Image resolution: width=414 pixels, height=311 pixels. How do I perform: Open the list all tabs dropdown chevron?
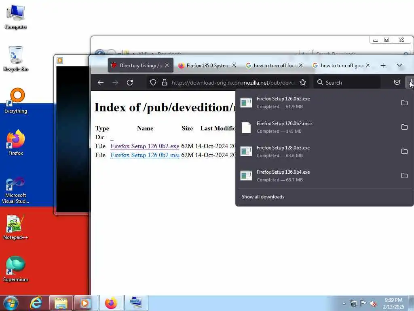399,65
